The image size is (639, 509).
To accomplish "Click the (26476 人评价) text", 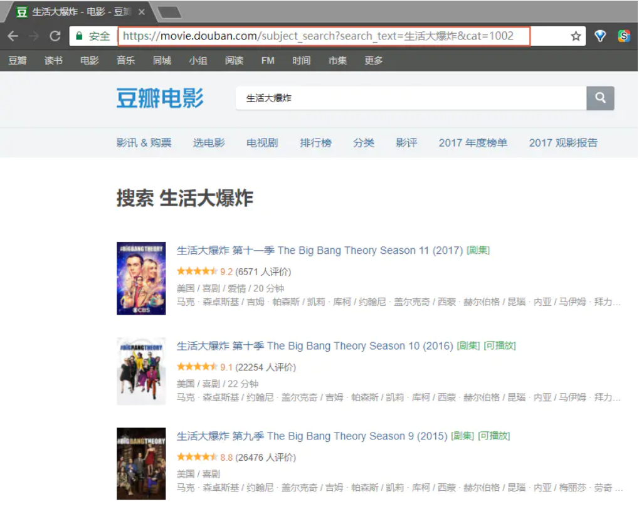I will pos(266,457).
